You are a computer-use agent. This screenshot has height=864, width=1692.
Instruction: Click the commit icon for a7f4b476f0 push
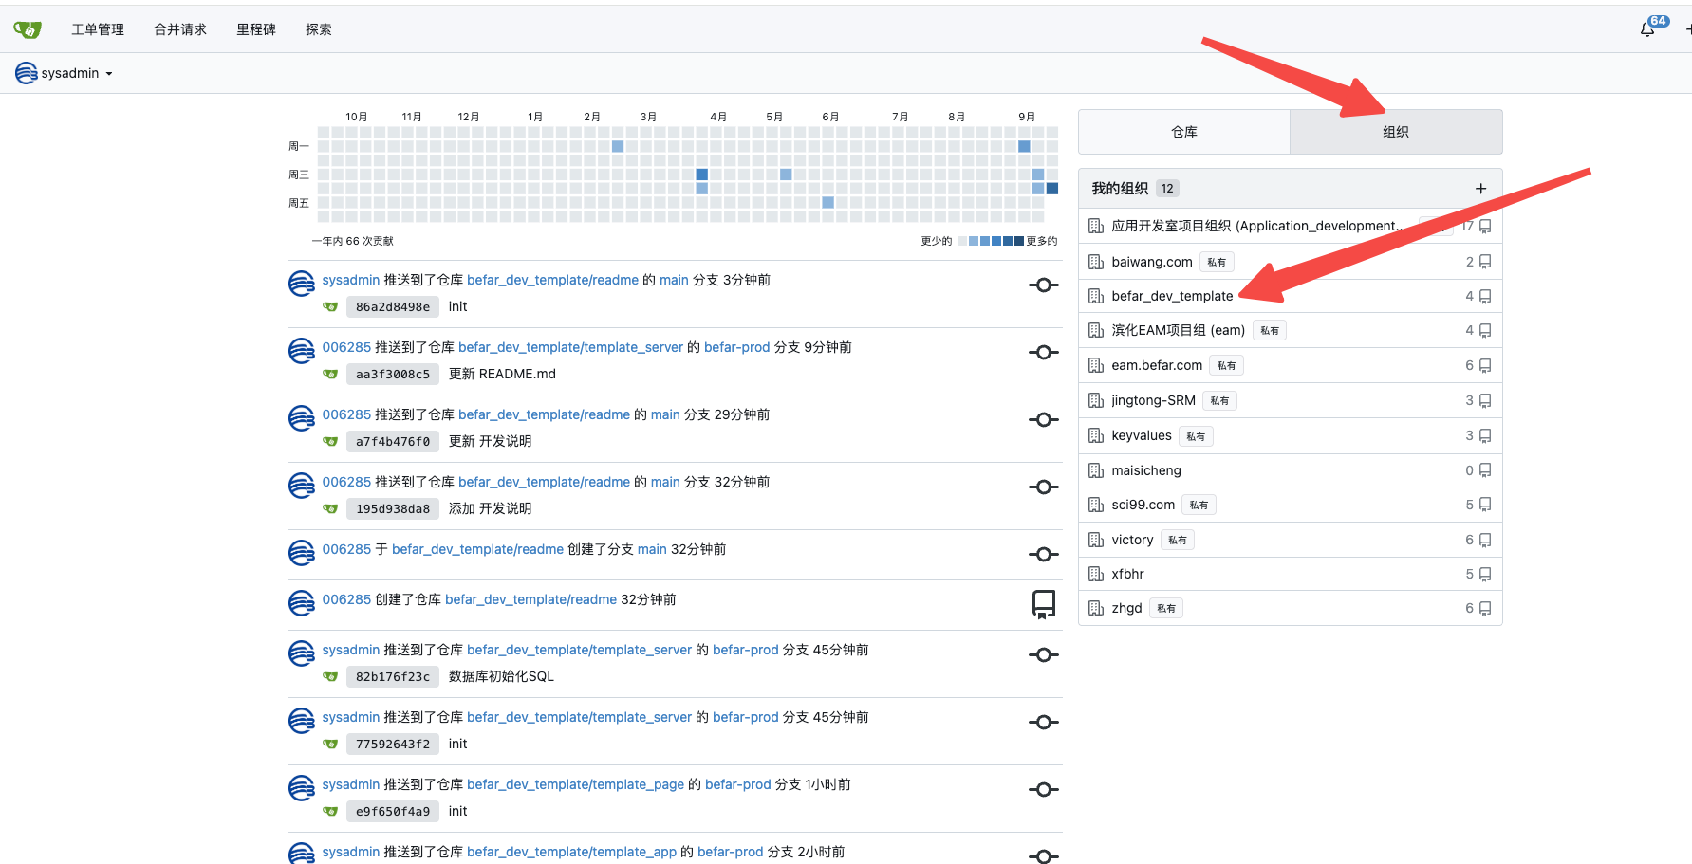pos(1044,419)
